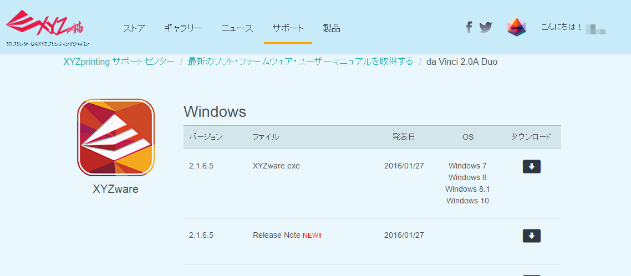This screenshot has width=631, height=276.
Task: Click the Windows section heading
Action: click(x=215, y=112)
